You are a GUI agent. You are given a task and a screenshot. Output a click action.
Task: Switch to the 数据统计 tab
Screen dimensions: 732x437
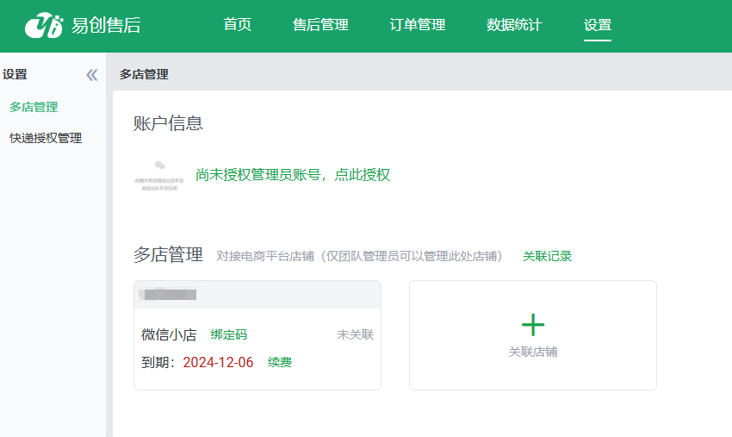[x=514, y=25]
